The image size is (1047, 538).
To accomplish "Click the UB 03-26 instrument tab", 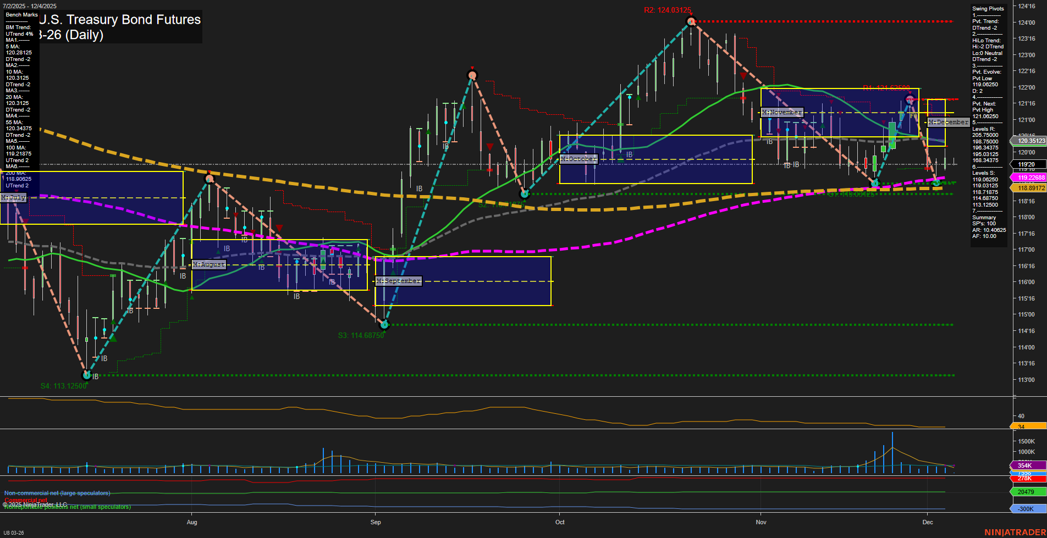I will 14,533.
